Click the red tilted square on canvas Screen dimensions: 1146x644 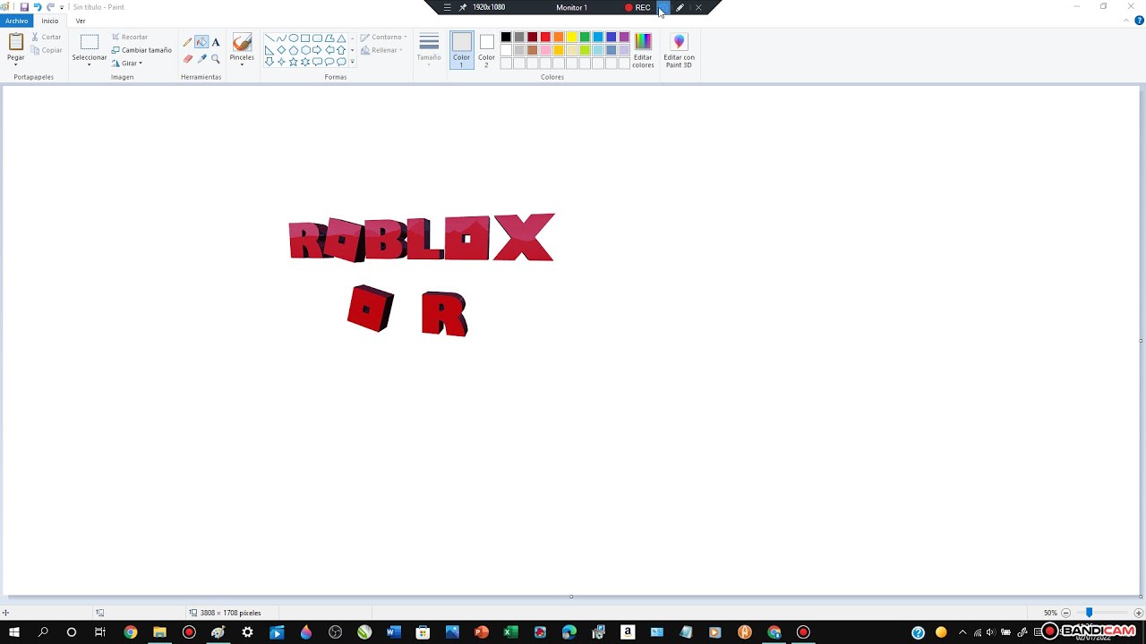click(x=371, y=308)
